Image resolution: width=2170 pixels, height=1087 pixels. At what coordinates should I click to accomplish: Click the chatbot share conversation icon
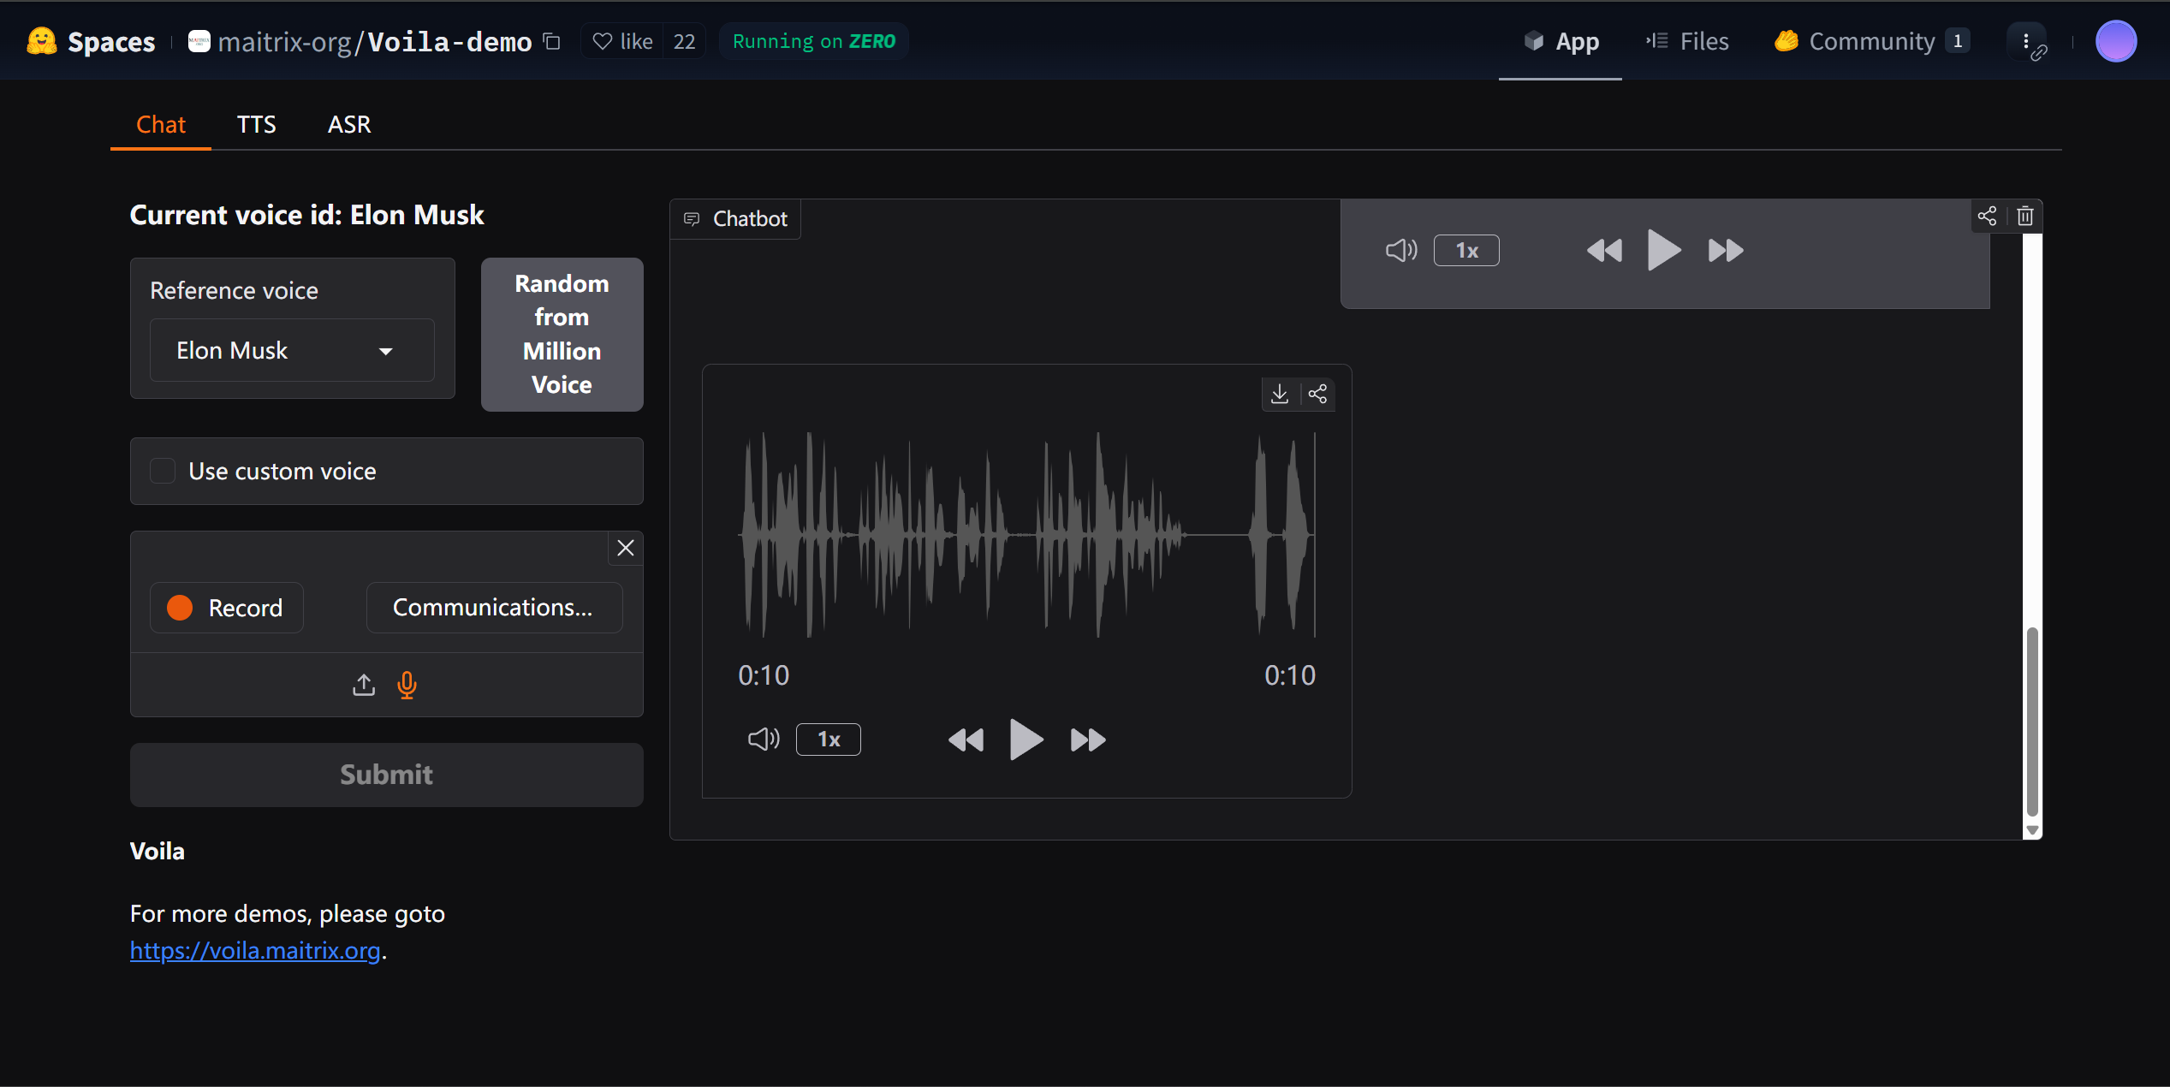[x=1987, y=216]
